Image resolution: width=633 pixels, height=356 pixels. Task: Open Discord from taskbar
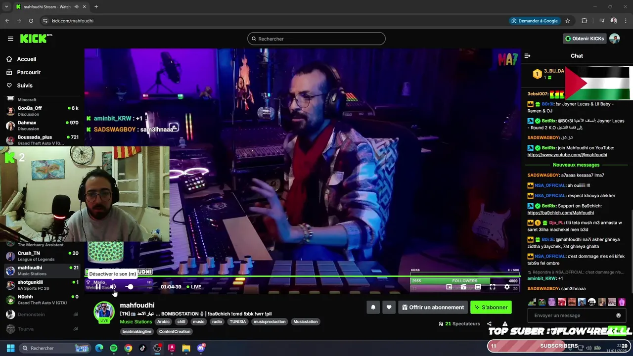click(x=201, y=348)
